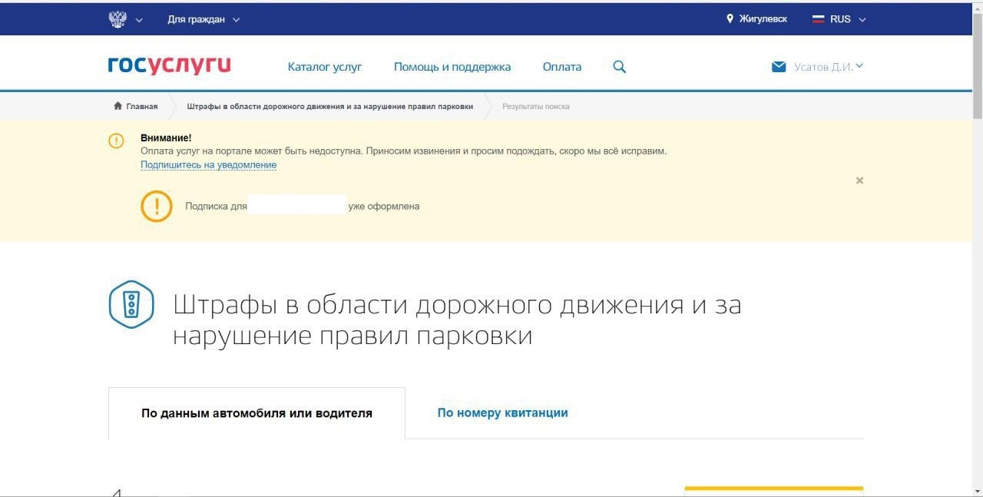This screenshot has height=497, width=983.
Task: Open the RUS language dropdown
Action: click(x=848, y=19)
